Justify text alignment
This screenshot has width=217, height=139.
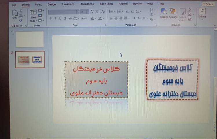pos(126,18)
